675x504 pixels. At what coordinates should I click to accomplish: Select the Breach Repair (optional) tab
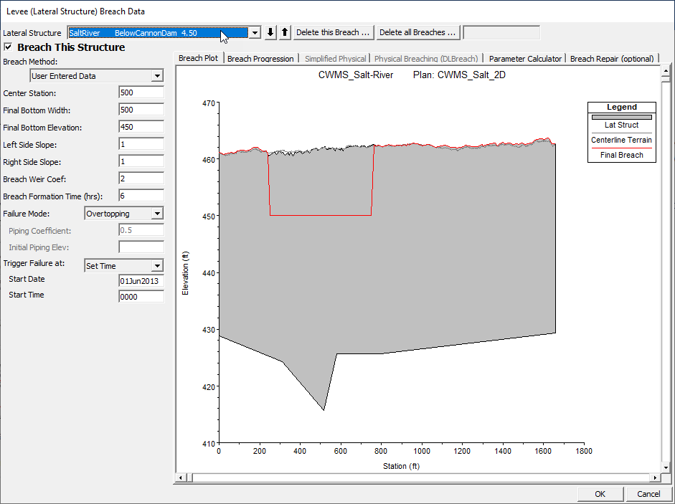coord(612,59)
